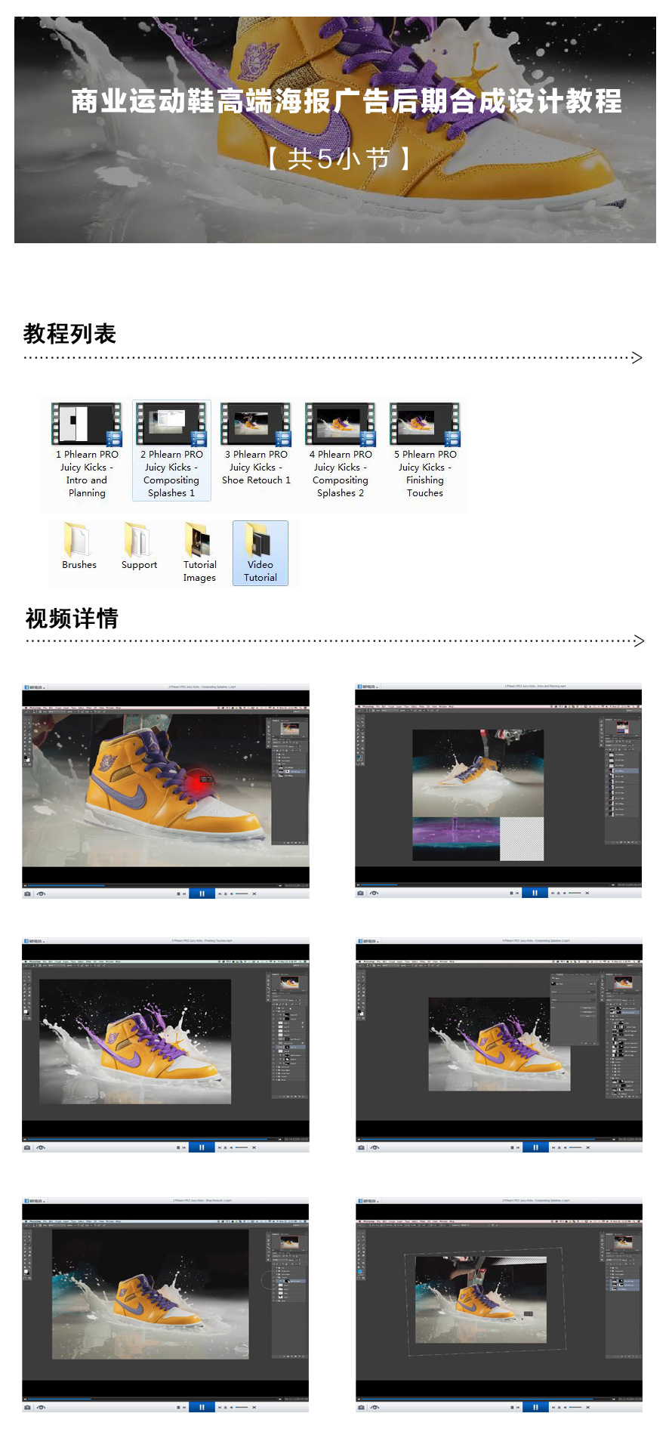The image size is (672, 1435).
Task: Open the player logo menu in the Intro and Planning player
Action: coord(368,687)
